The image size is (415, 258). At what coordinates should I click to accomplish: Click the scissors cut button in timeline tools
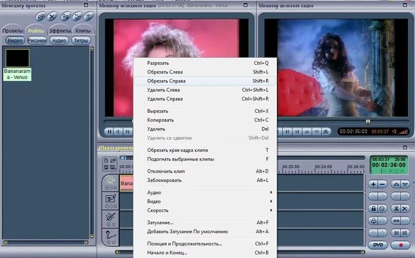(x=396, y=208)
